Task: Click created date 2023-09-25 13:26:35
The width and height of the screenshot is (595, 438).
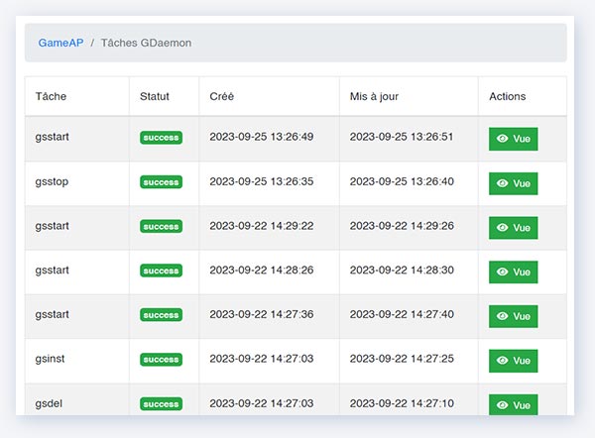Action: (x=262, y=181)
